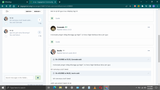Quote Comrade's reply
The image size is (160, 90).
(58, 42)
